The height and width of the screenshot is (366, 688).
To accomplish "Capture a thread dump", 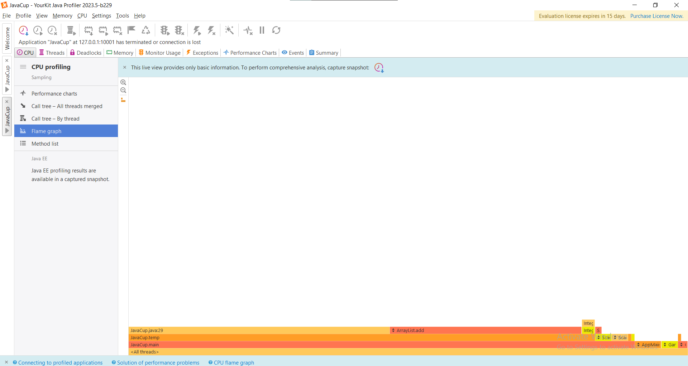I will 71,30.
